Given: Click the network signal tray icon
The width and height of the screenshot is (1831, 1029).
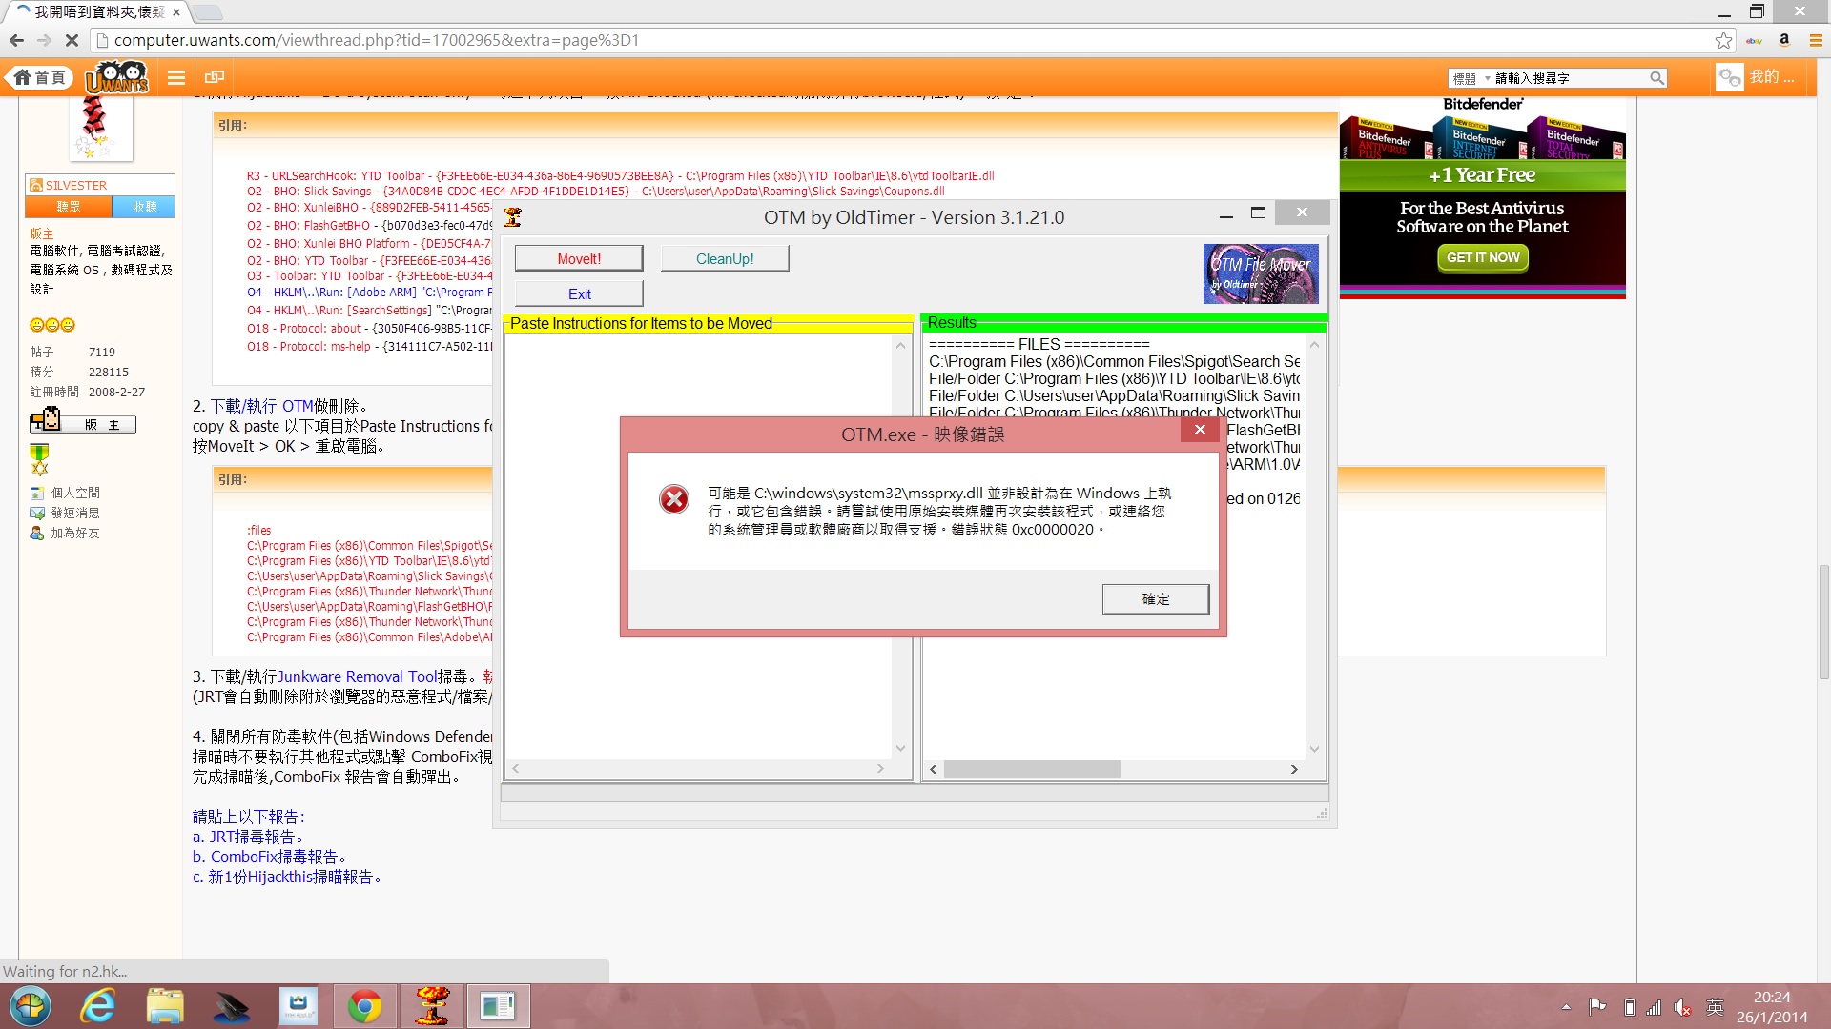Looking at the screenshot, I should click(1655, 1007).
